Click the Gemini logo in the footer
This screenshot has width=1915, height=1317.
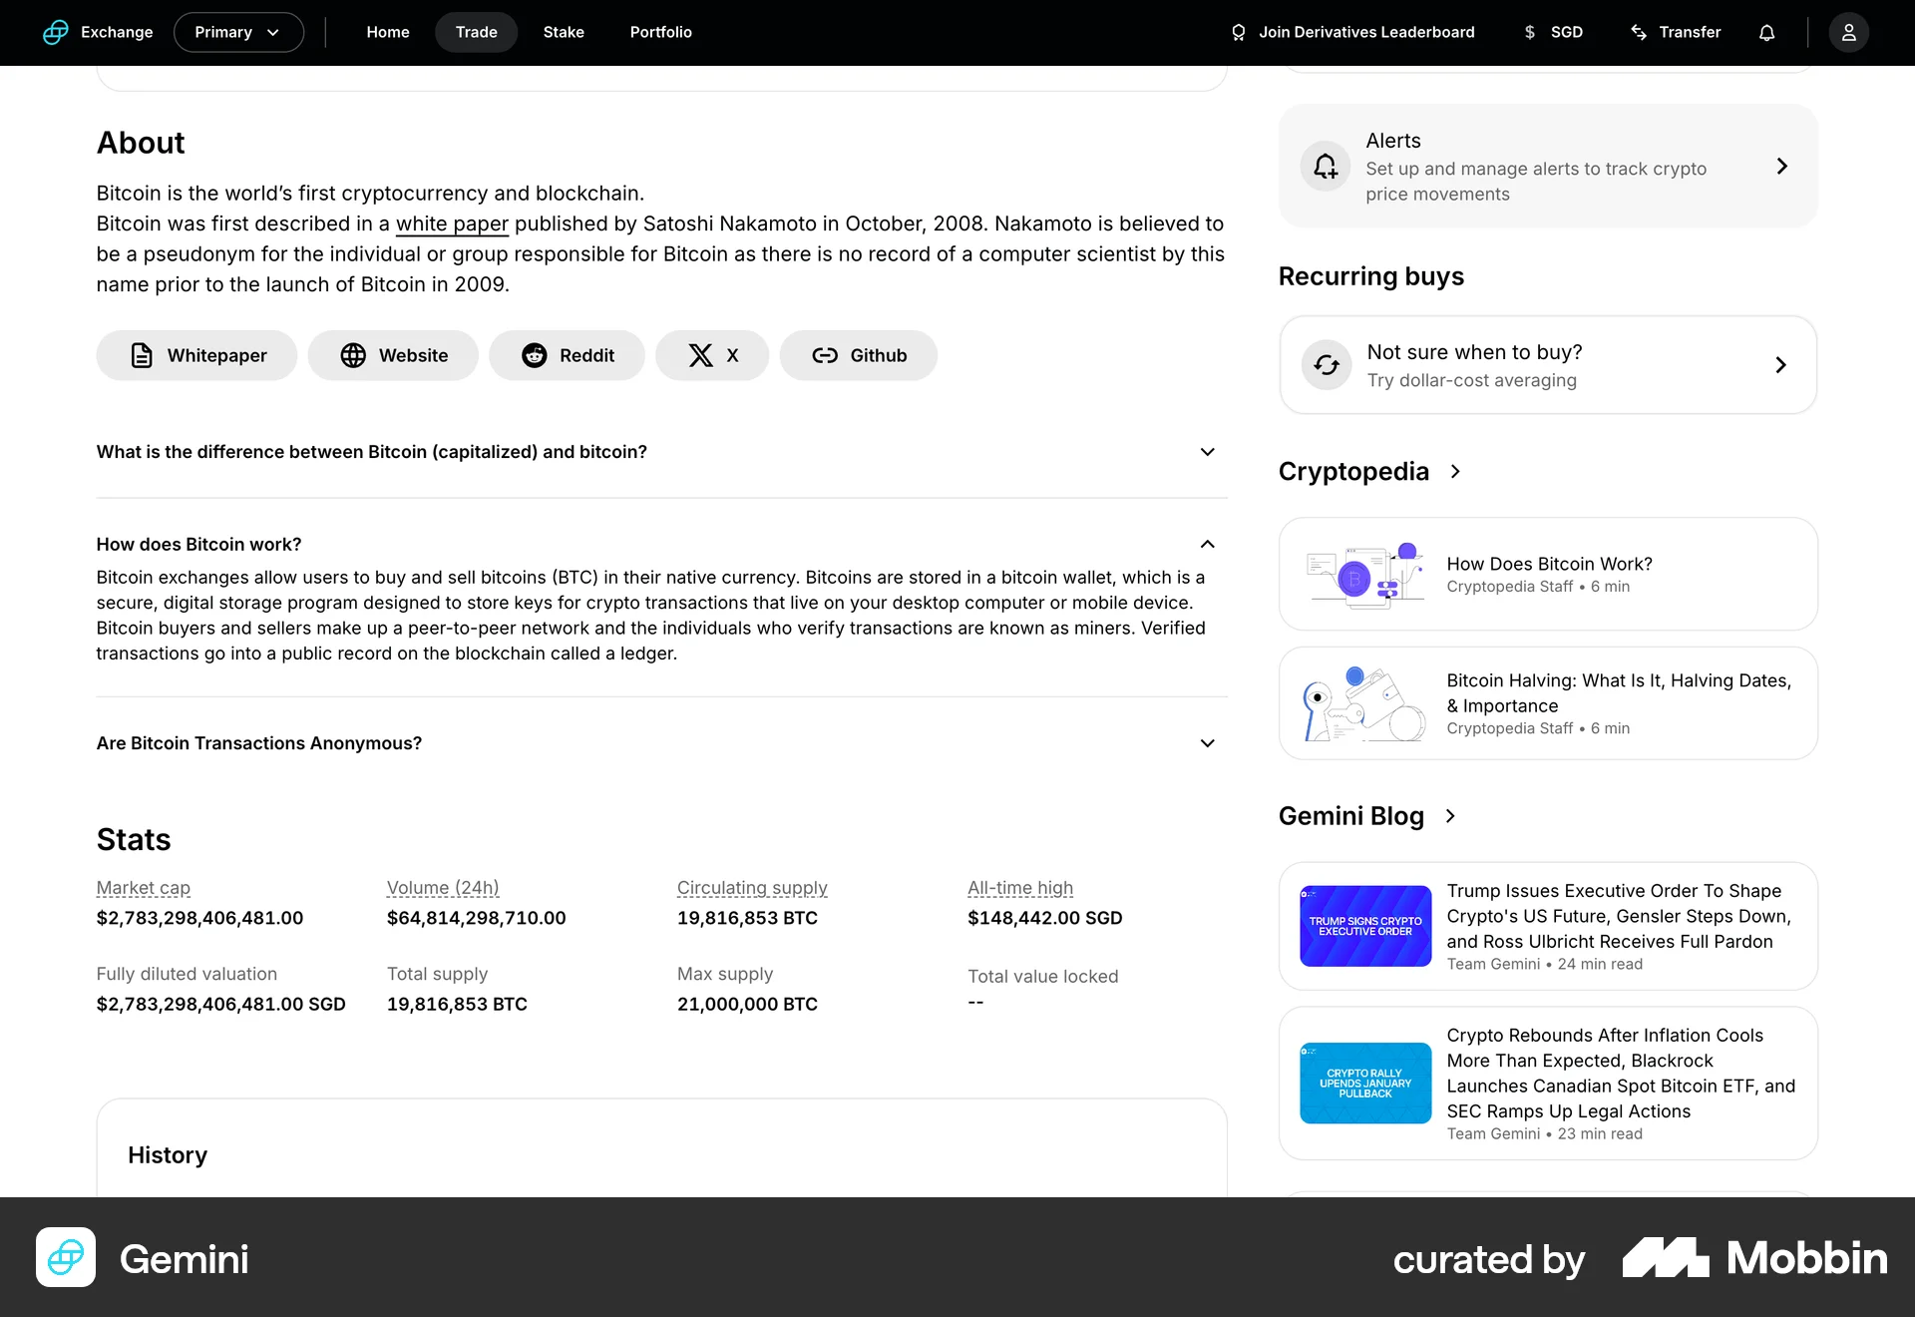coord(65,1258)
